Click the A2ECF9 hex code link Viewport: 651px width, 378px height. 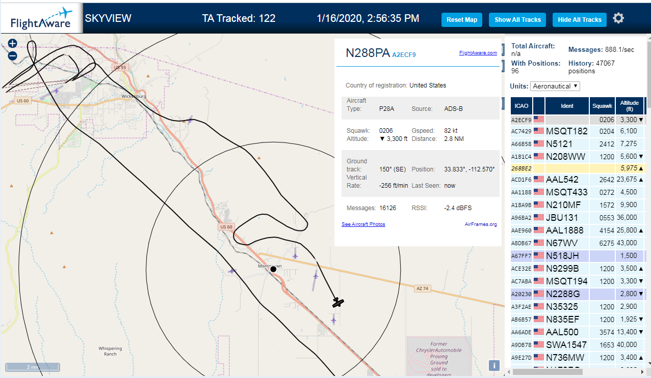point(404,55)
